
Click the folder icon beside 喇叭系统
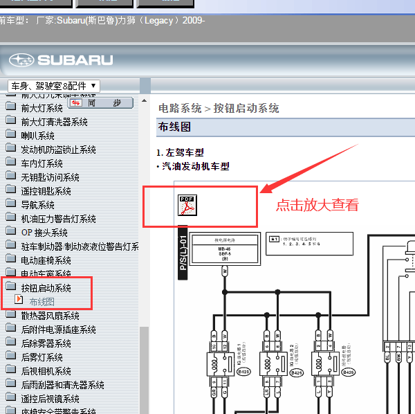pyautogui.click(x=11, y=133)
